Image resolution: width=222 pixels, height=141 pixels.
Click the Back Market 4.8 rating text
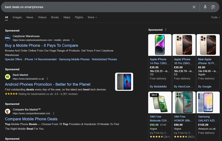point(48,94)
